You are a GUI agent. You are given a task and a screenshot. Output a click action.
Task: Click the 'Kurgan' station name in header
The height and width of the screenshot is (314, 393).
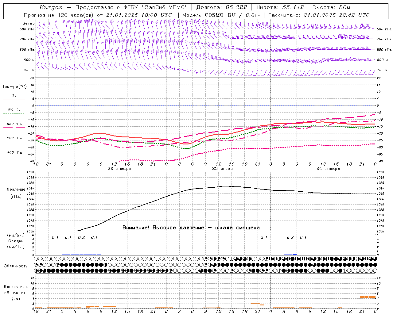(x=51, y=7)
